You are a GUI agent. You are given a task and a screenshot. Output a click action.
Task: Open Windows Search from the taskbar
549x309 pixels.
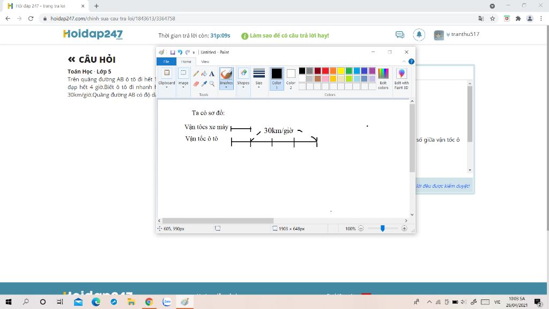pos(26,301)
